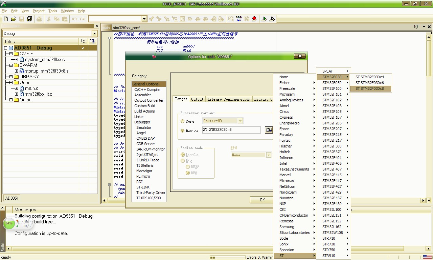
Task: Collapse the User folder tree node
Action: [x=11, y=82]
